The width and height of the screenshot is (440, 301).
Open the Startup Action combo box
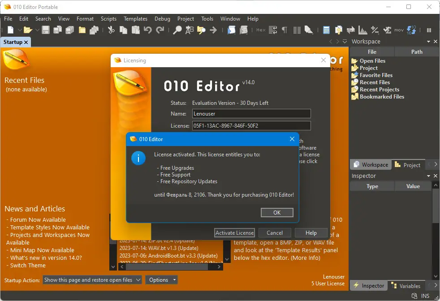pyautogui.click(x=92, y=279)
